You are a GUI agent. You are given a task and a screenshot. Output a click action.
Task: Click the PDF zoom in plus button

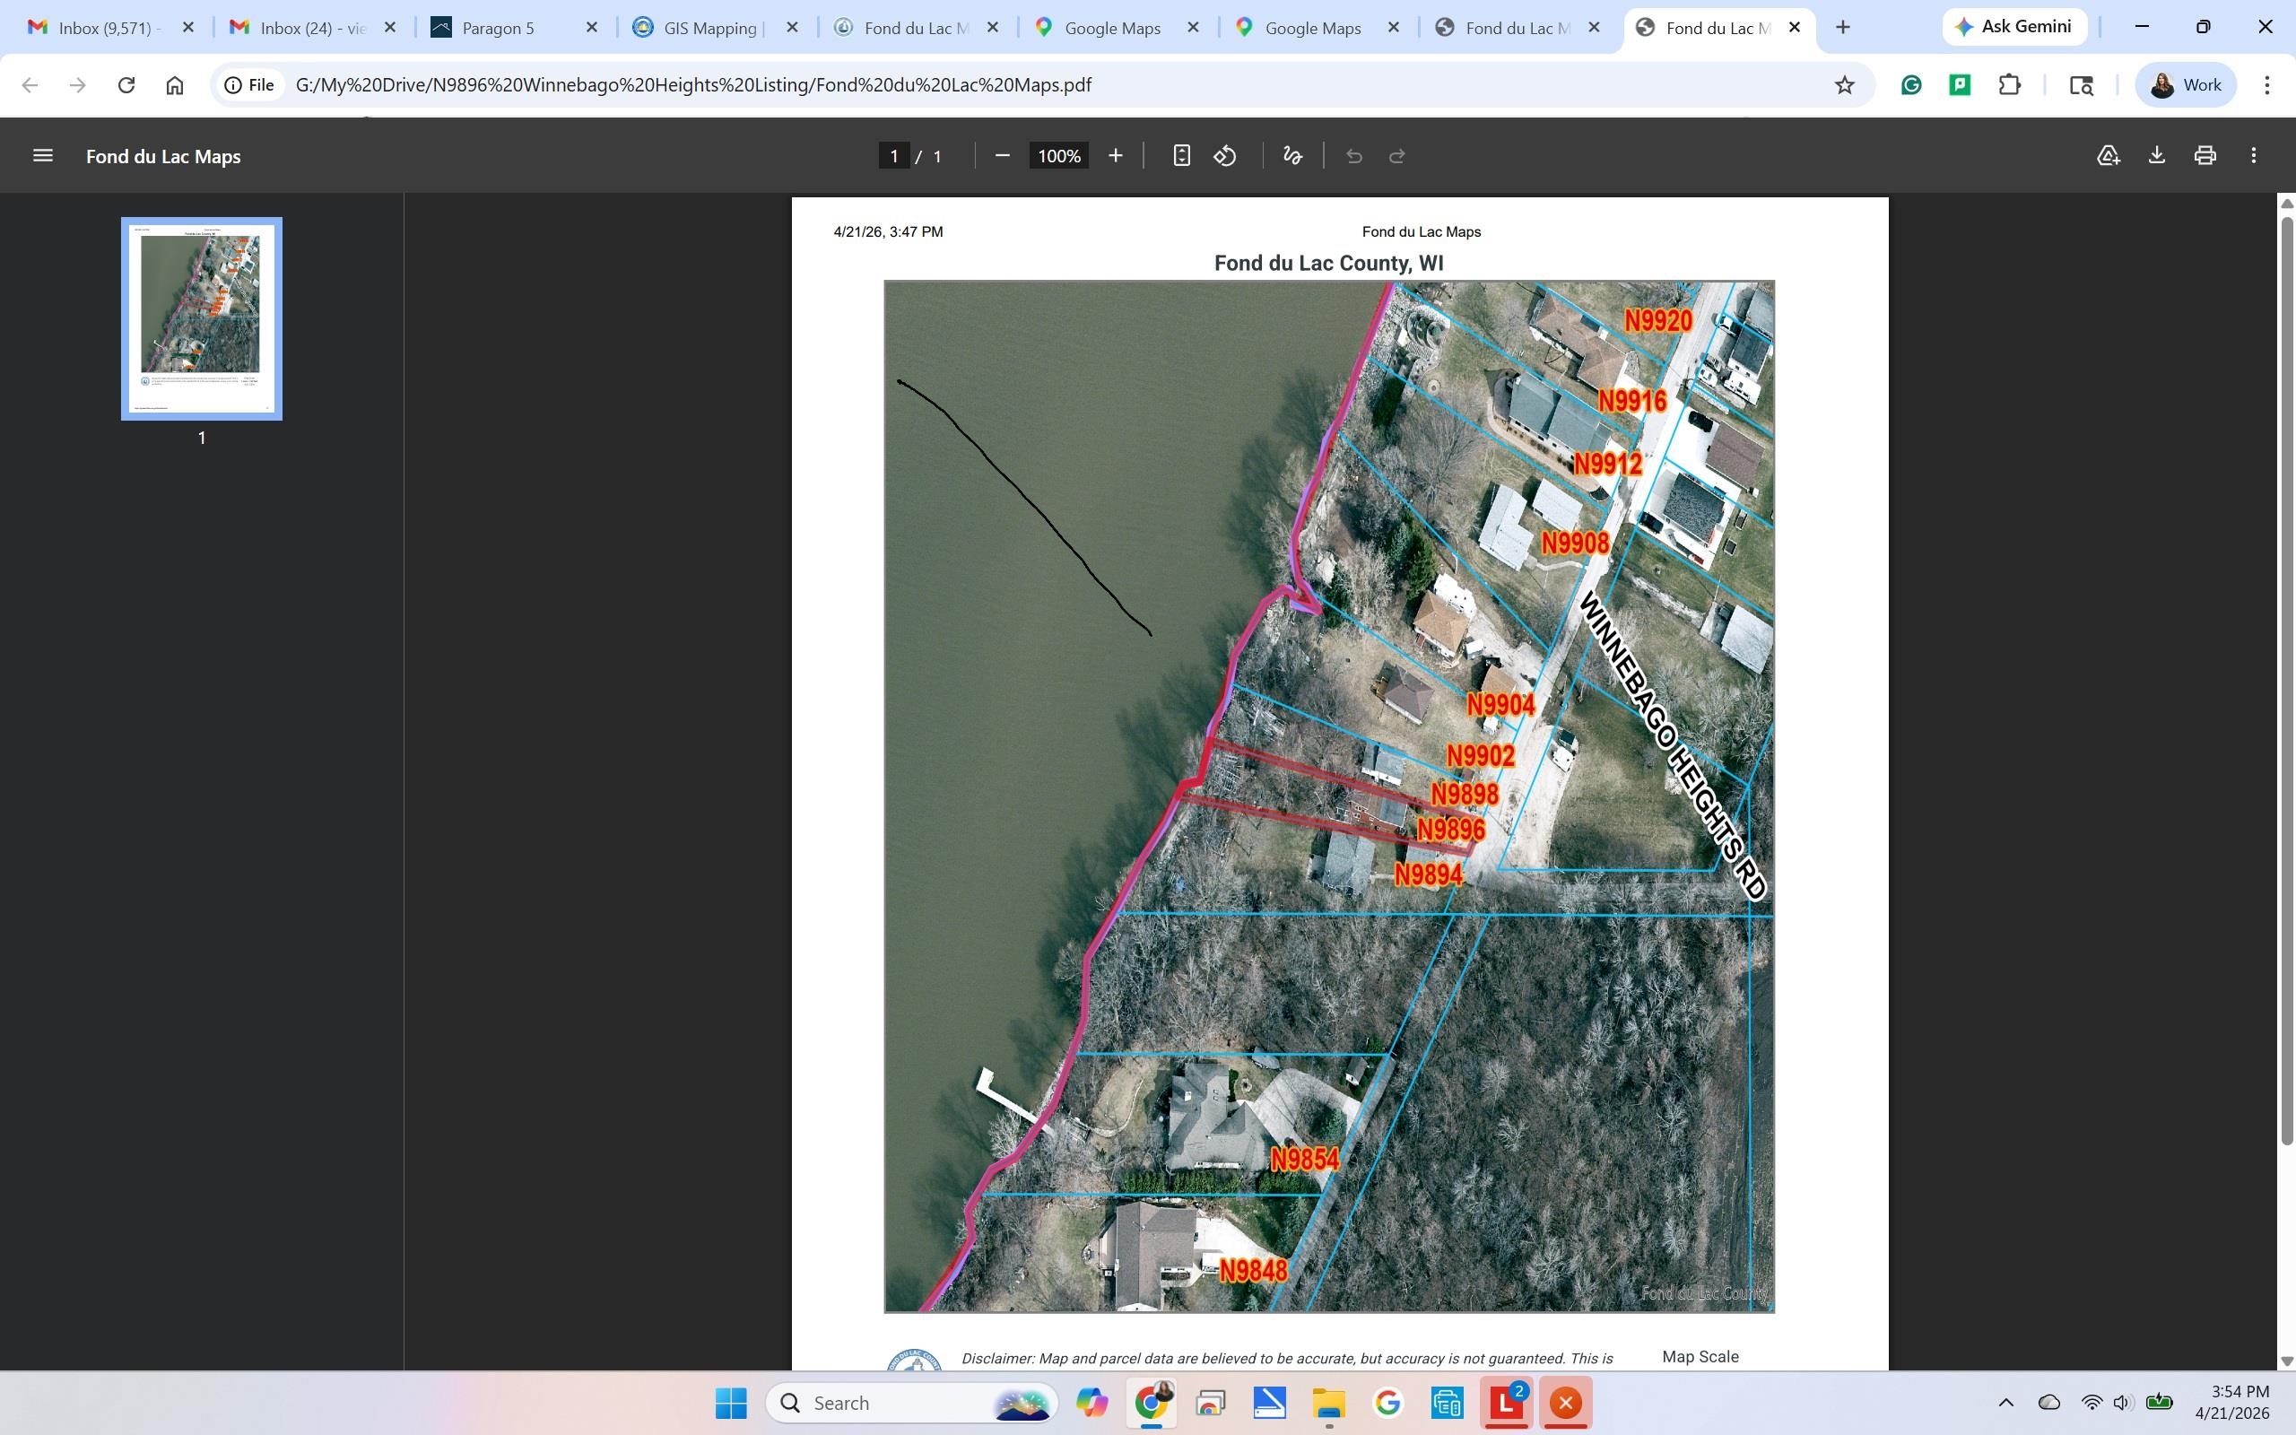(x=1116, y=156)
